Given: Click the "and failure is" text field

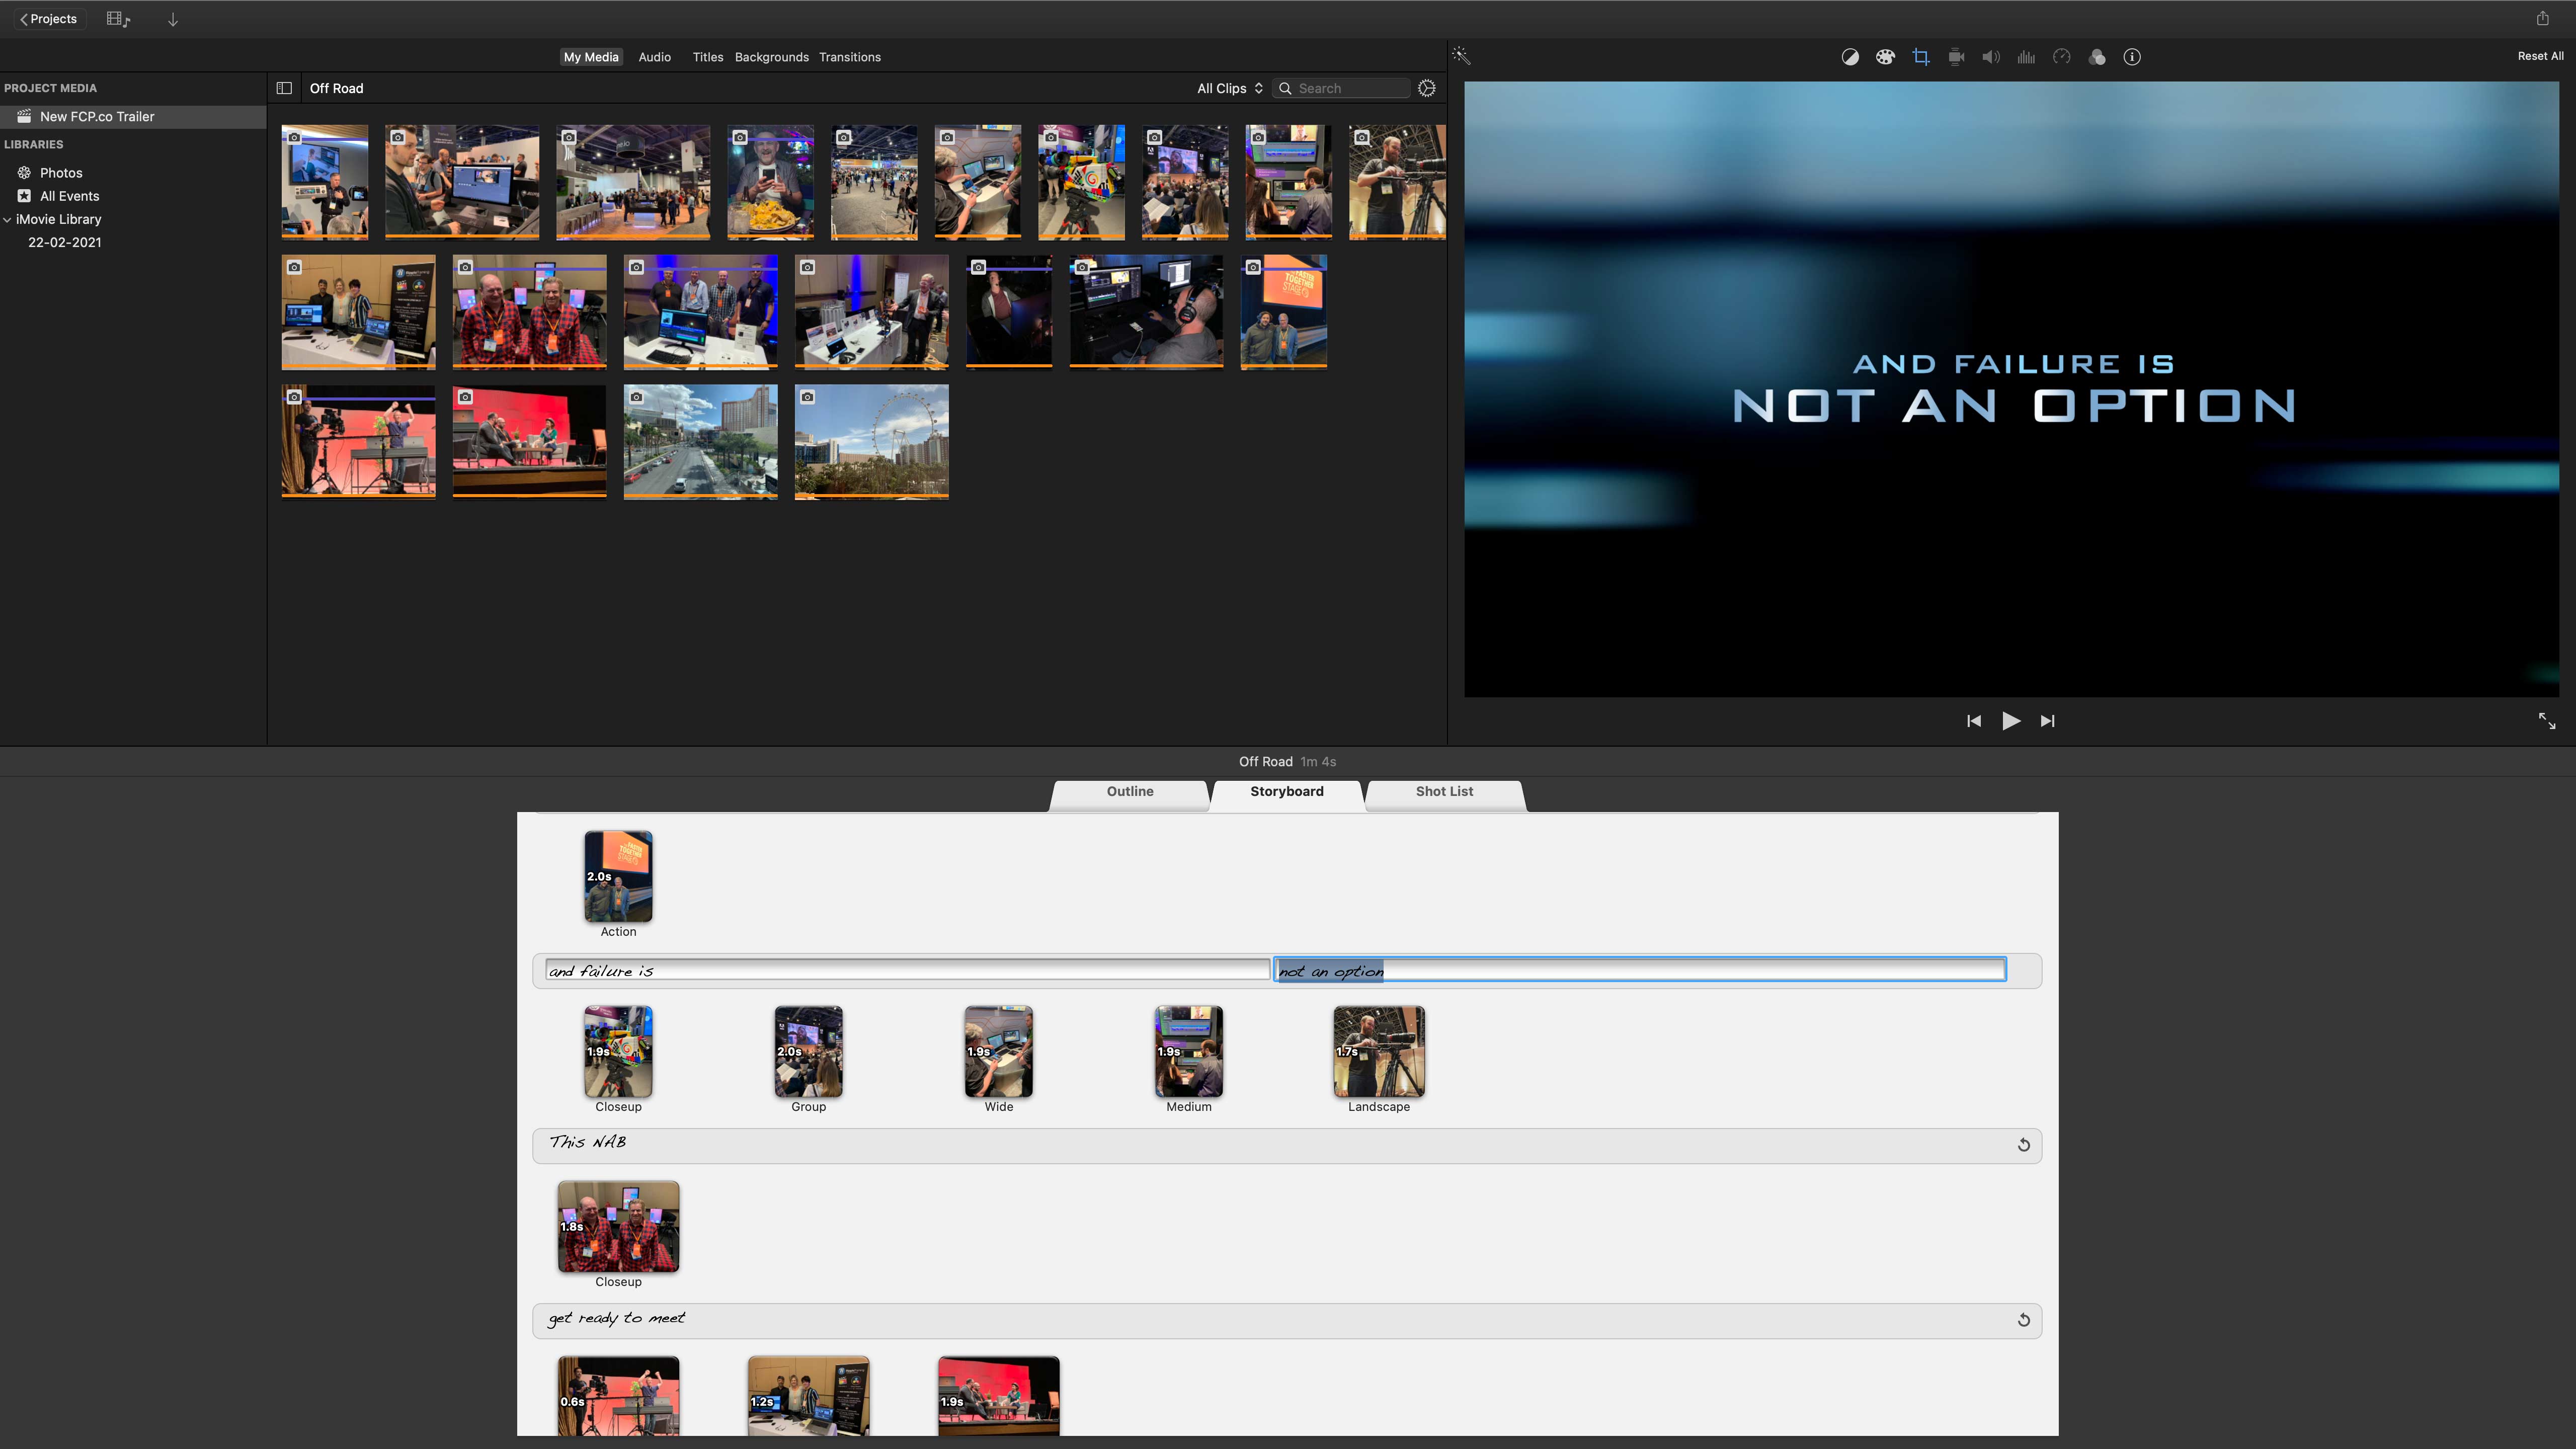Looking at the screenshot, I should pyautogui.click(x=907, y=970).
